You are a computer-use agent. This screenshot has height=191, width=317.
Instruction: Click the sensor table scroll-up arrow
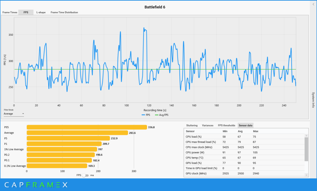(306, 136)
